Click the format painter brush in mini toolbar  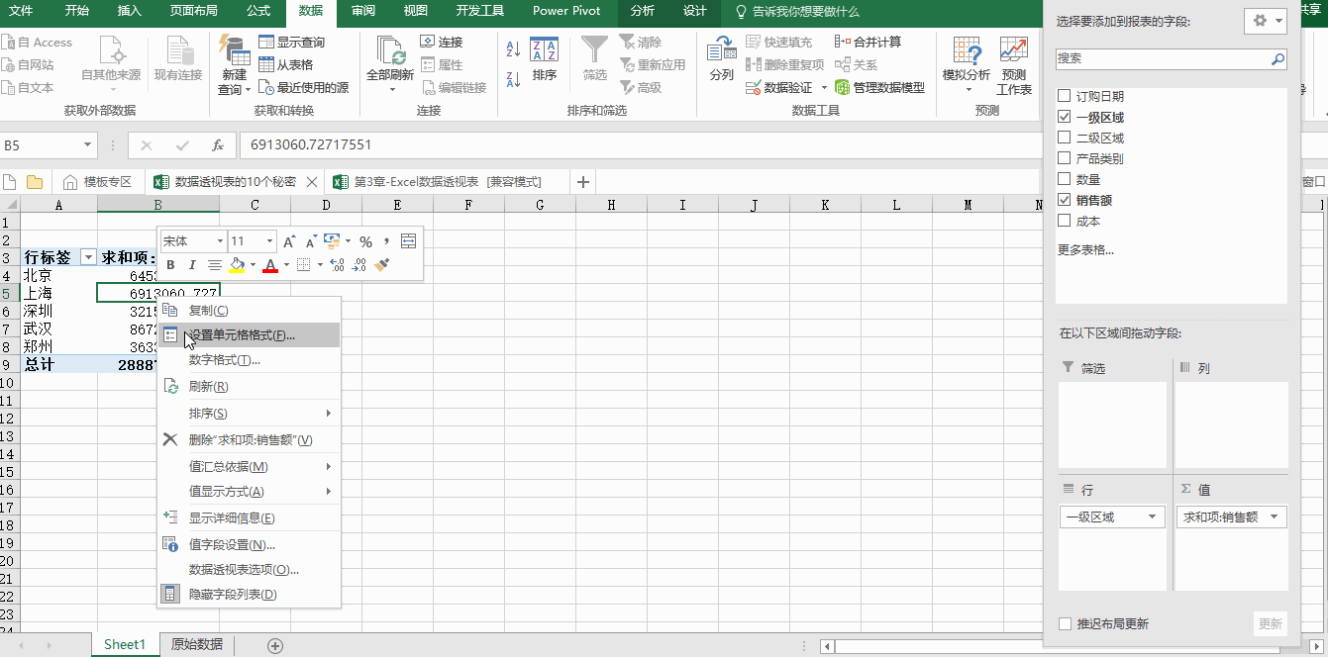382,265
